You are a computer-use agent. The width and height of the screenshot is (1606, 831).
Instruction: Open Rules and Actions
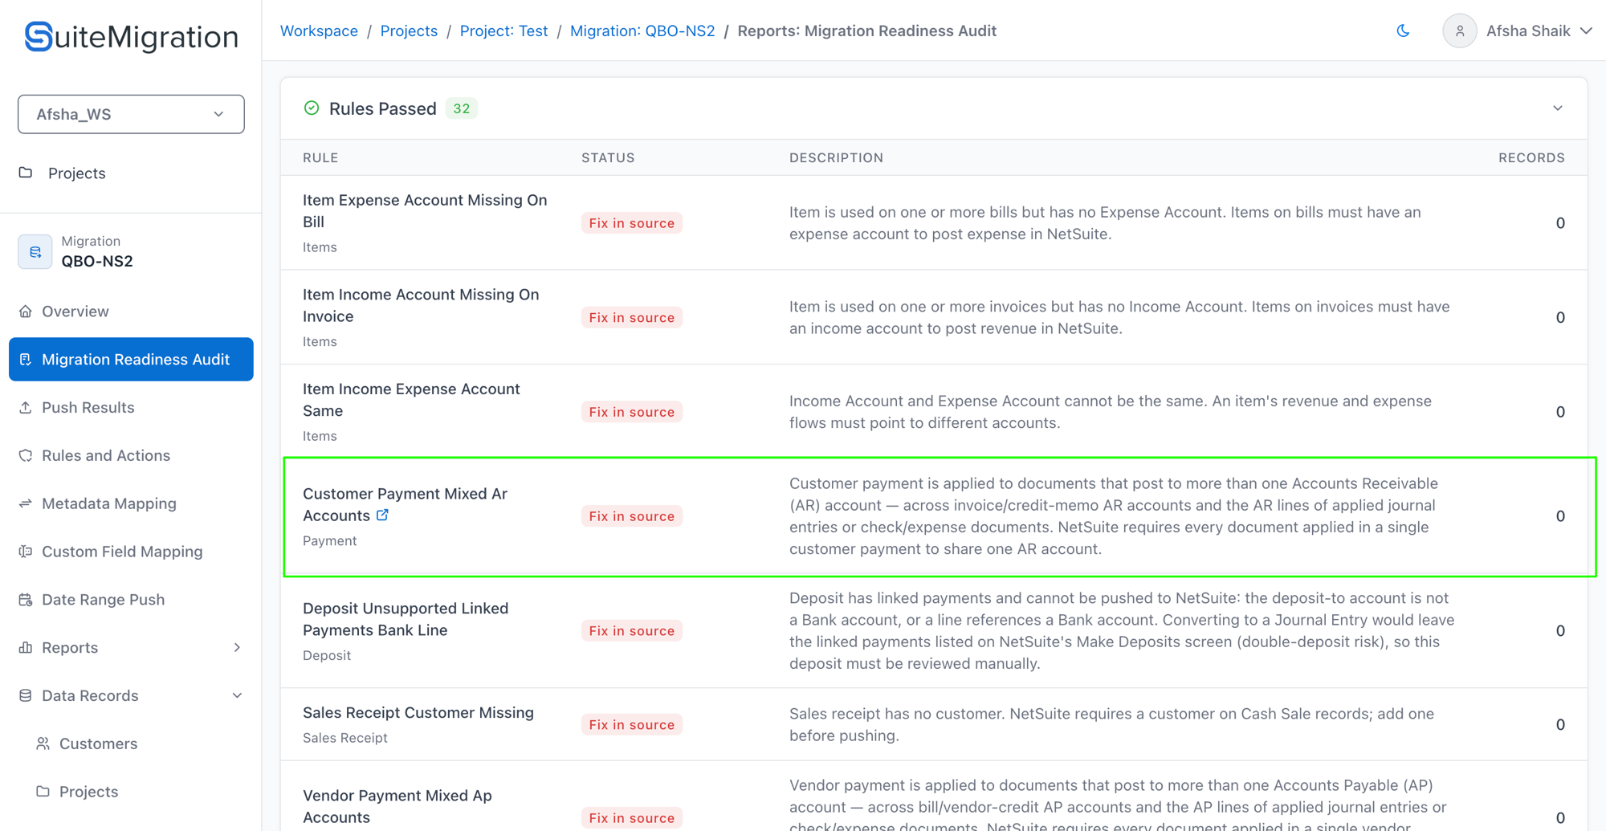105,455
